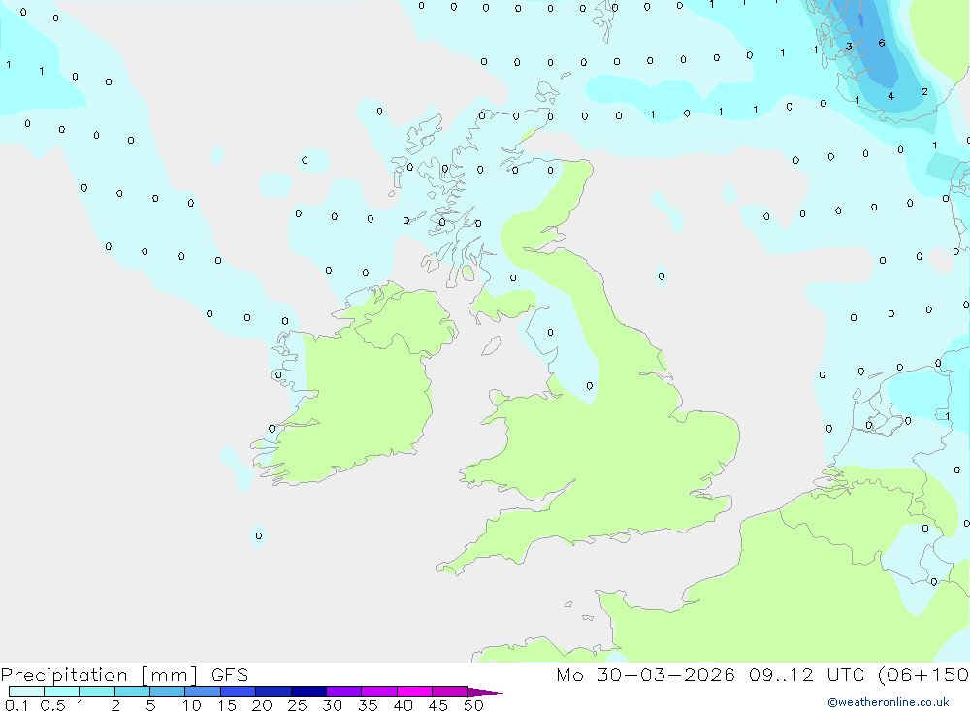Select the 10–15 mm legend color swatch
Screen dimensions: 970x711
click(x=203, y=692)
